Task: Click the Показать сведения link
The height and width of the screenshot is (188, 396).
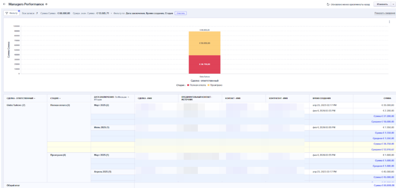Action: click(x=385, y=13)
